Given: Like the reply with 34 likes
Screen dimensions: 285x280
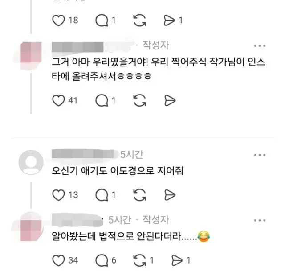Looking at the screenshot, I should (58, 260).
